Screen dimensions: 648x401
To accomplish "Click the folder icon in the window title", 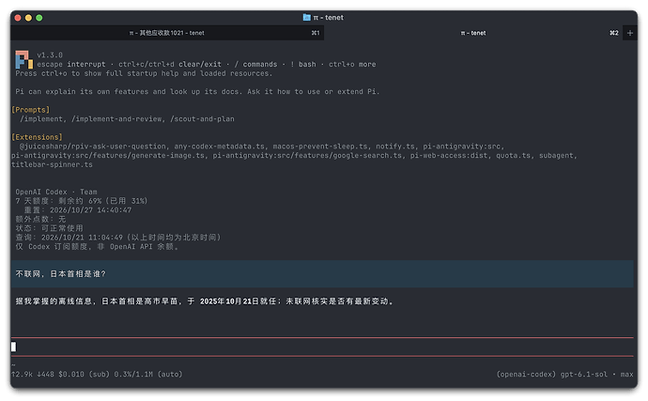I will (x=307, y=17).
